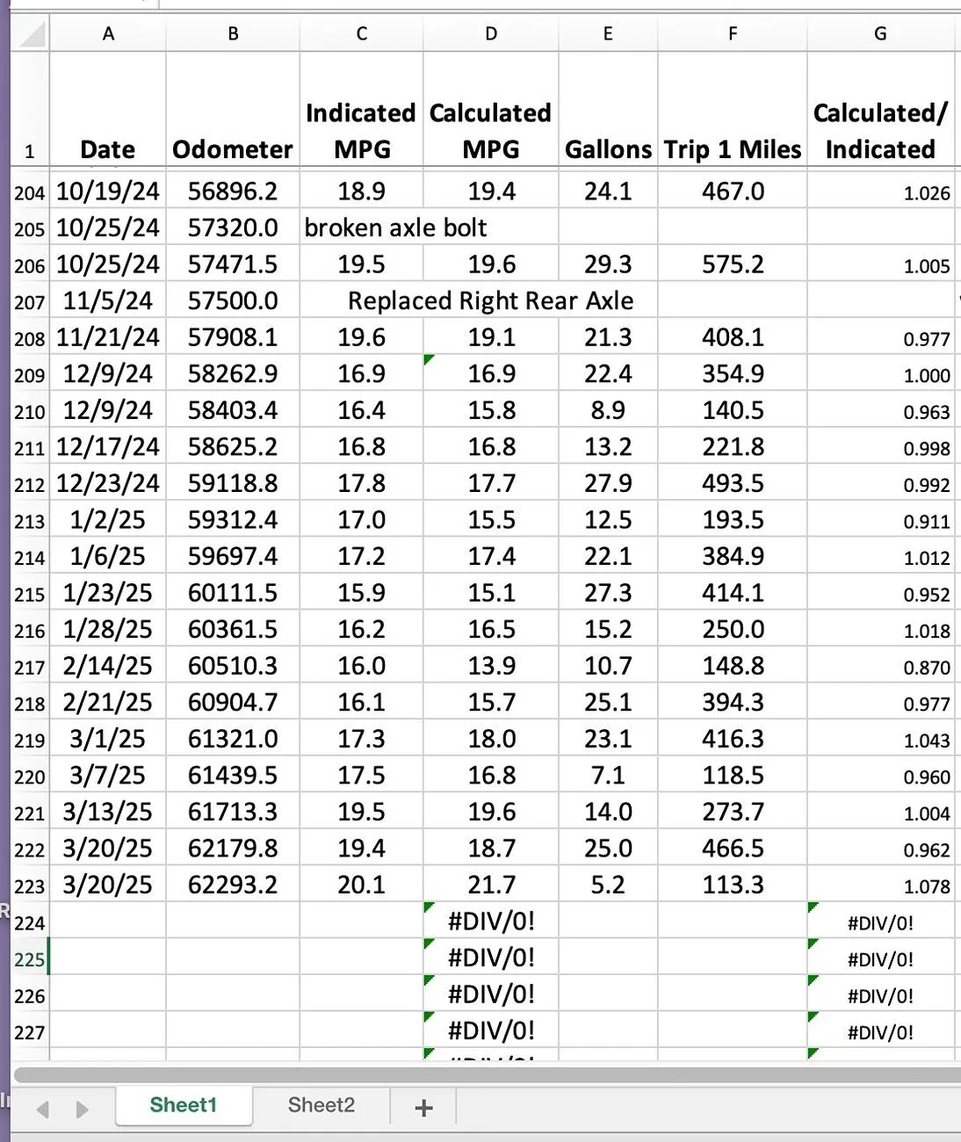The height and width of the screenshot is (1142, 961).
Task: Click the green error indicator on cell D227
Action: click(x=430, y=1019)
